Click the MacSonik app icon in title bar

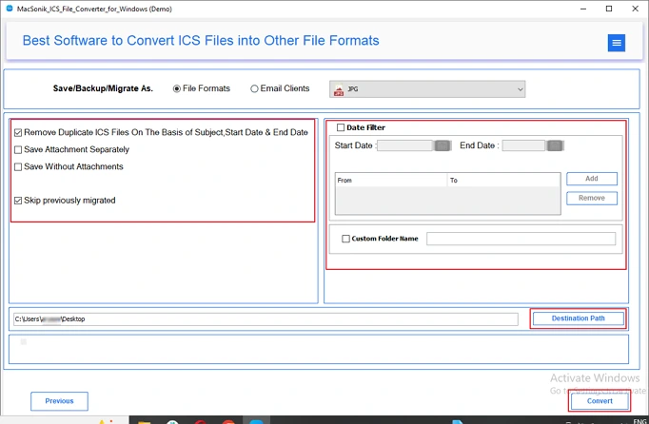[x=10, y=9]
